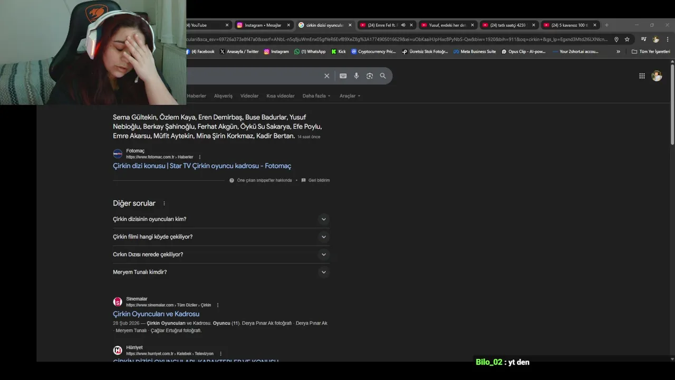The image size is (675, 380).
Task: Show more bookmarks with the overflow chevron
Action: [618, 52]
